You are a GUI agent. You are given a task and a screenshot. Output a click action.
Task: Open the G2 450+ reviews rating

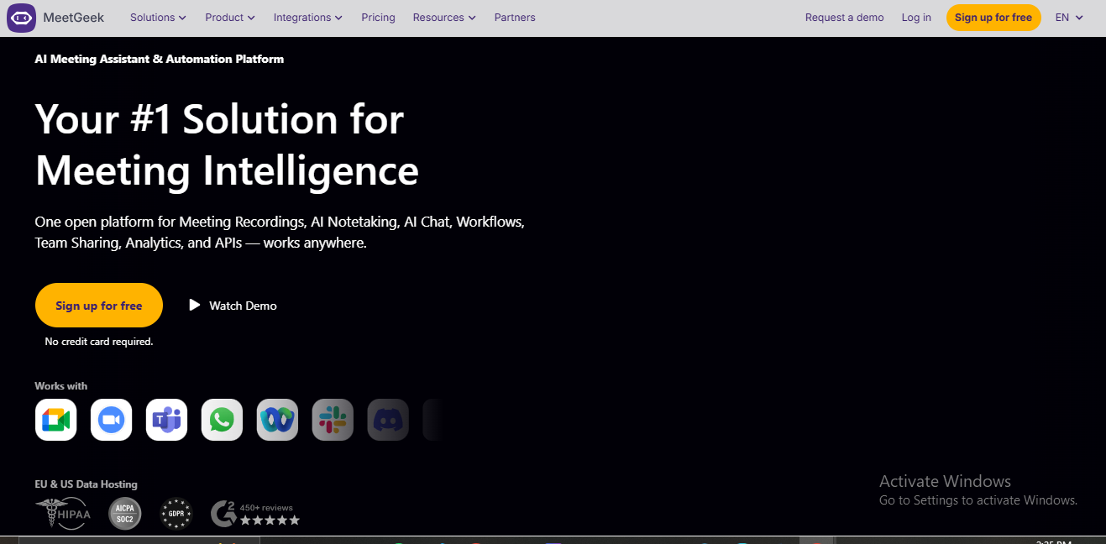(255, 514)
